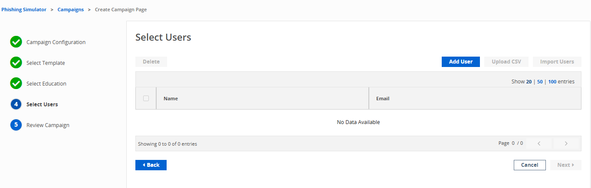Viewport: 591px width, 188px height.
Task: Tick the select-all checkbox in table header
Action: (x=146, y=98)
